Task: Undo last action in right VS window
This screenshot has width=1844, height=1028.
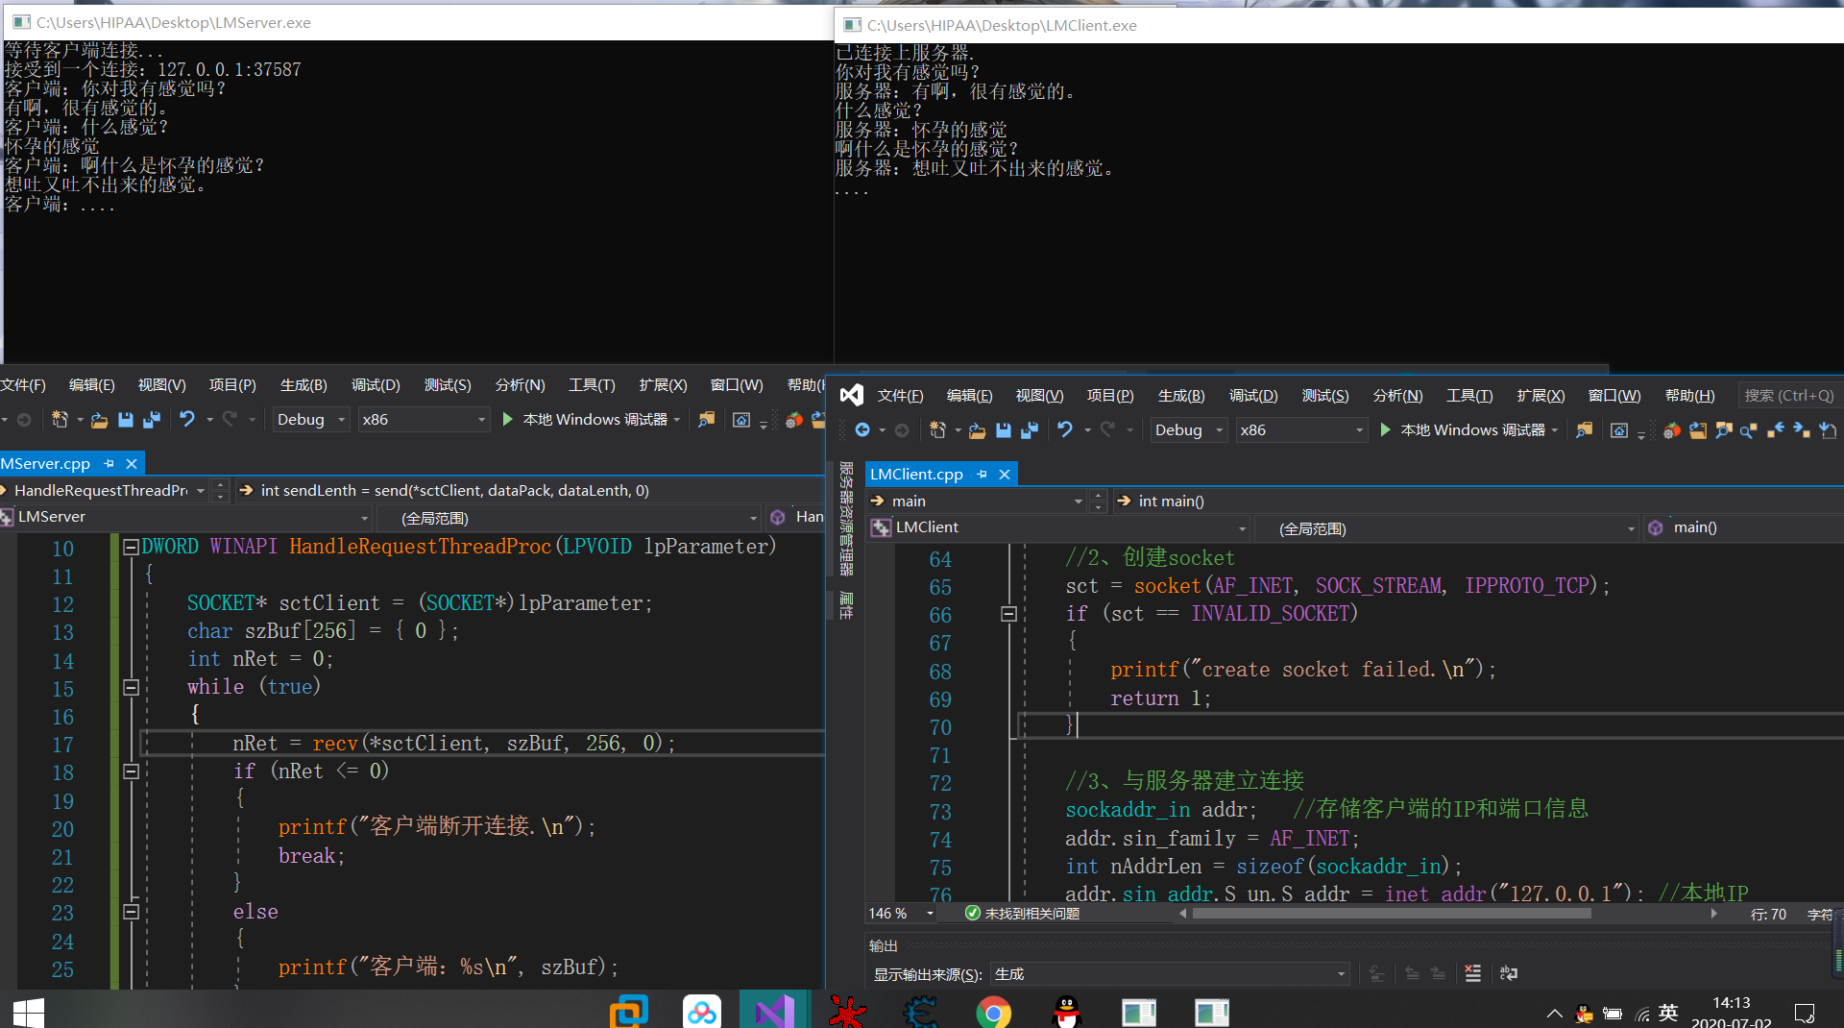Action: tap(1064, 430)
